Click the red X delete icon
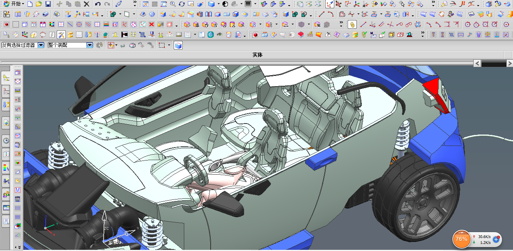The width and height of the screenshot is (513, 251). coord(151,24)
